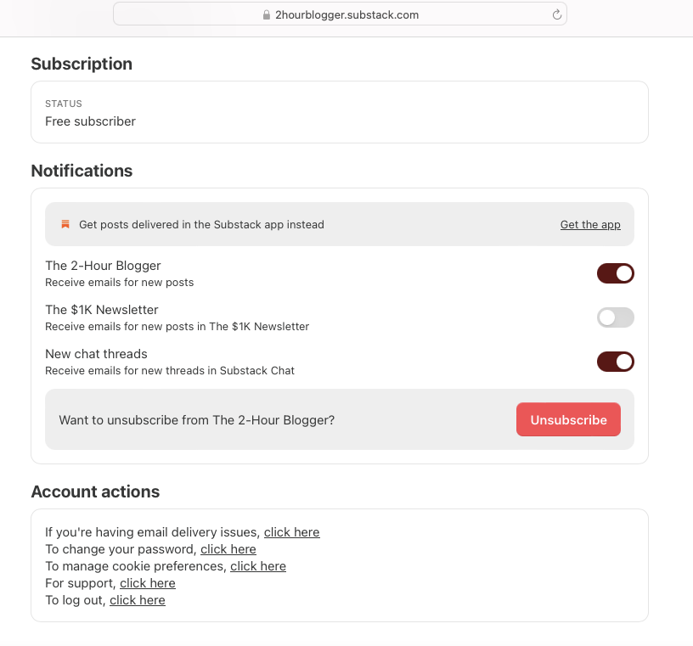Screen dimensions: 693x646
Task: Open the manage cookie preferences link
Action: point(258,566)
